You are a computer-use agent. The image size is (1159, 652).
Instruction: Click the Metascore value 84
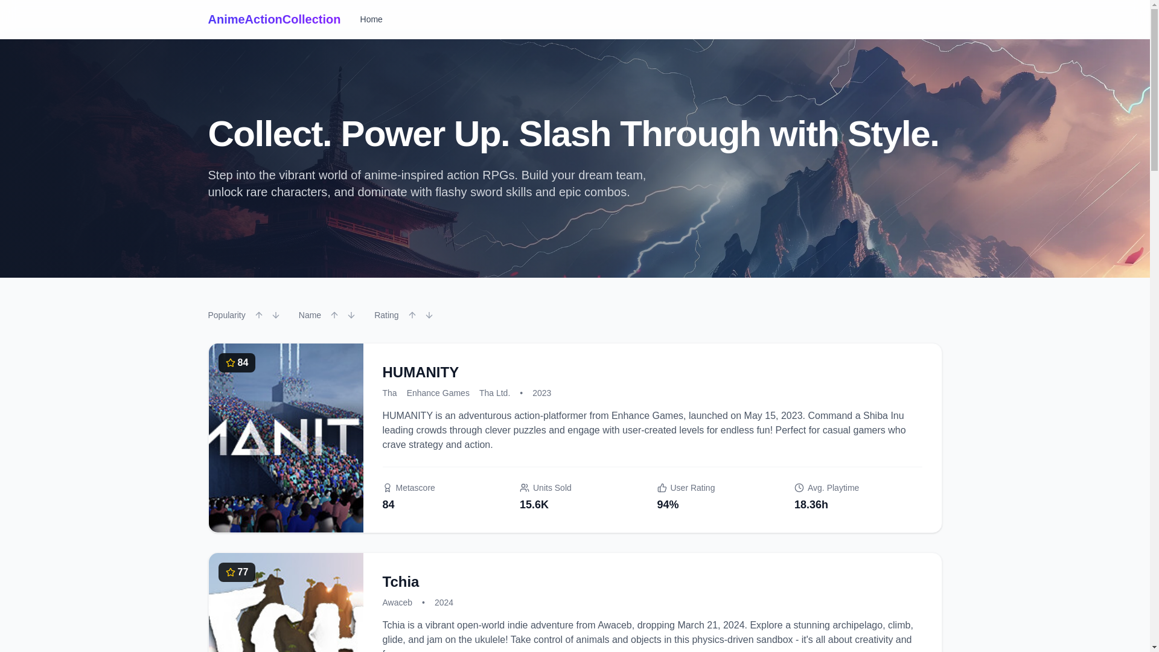(389, 505)
